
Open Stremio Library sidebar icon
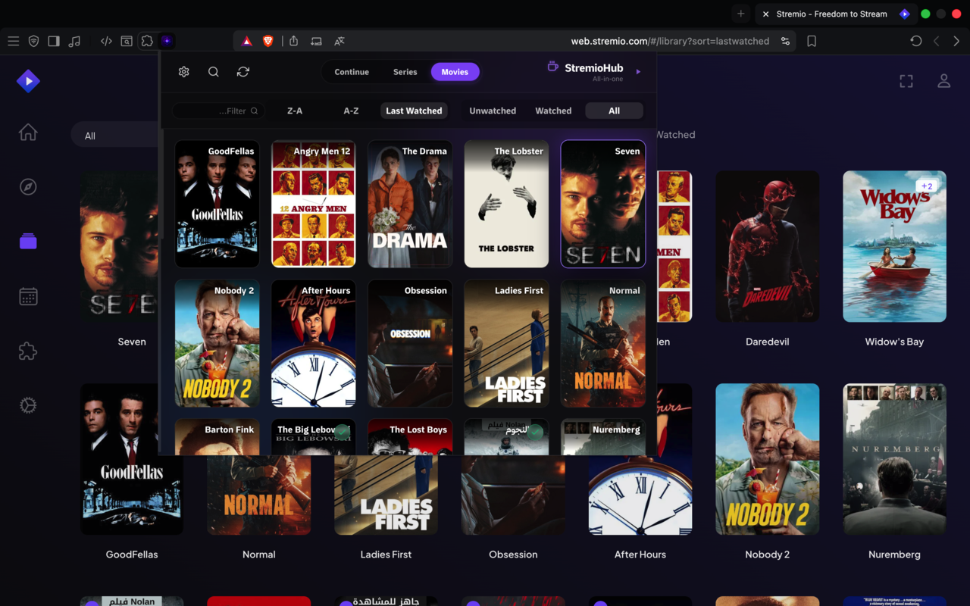28,241
